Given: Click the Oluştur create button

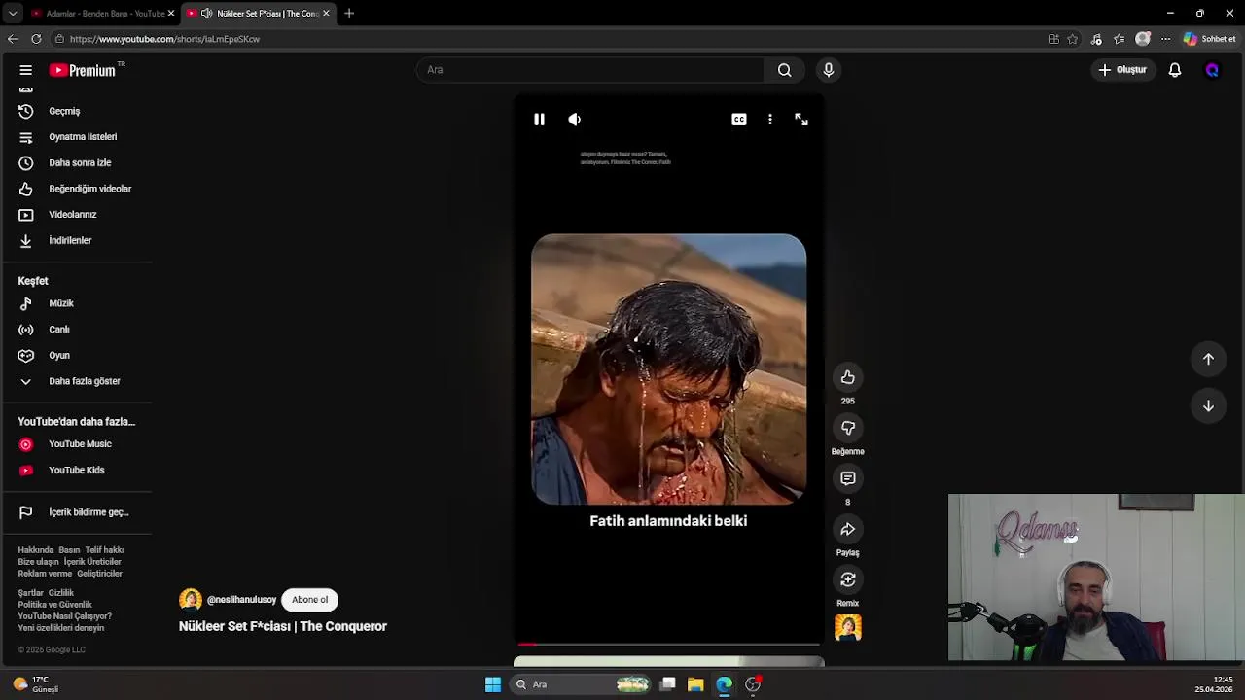Looking at the screenshot, I should pyautogui.click(x=1122, y=70).
